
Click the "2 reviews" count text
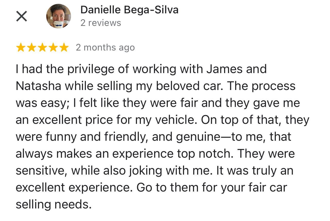100,23
